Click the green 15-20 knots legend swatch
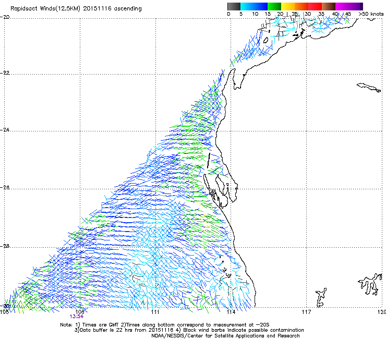 tap(274, 6)
